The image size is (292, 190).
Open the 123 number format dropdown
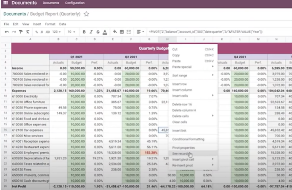57,32
